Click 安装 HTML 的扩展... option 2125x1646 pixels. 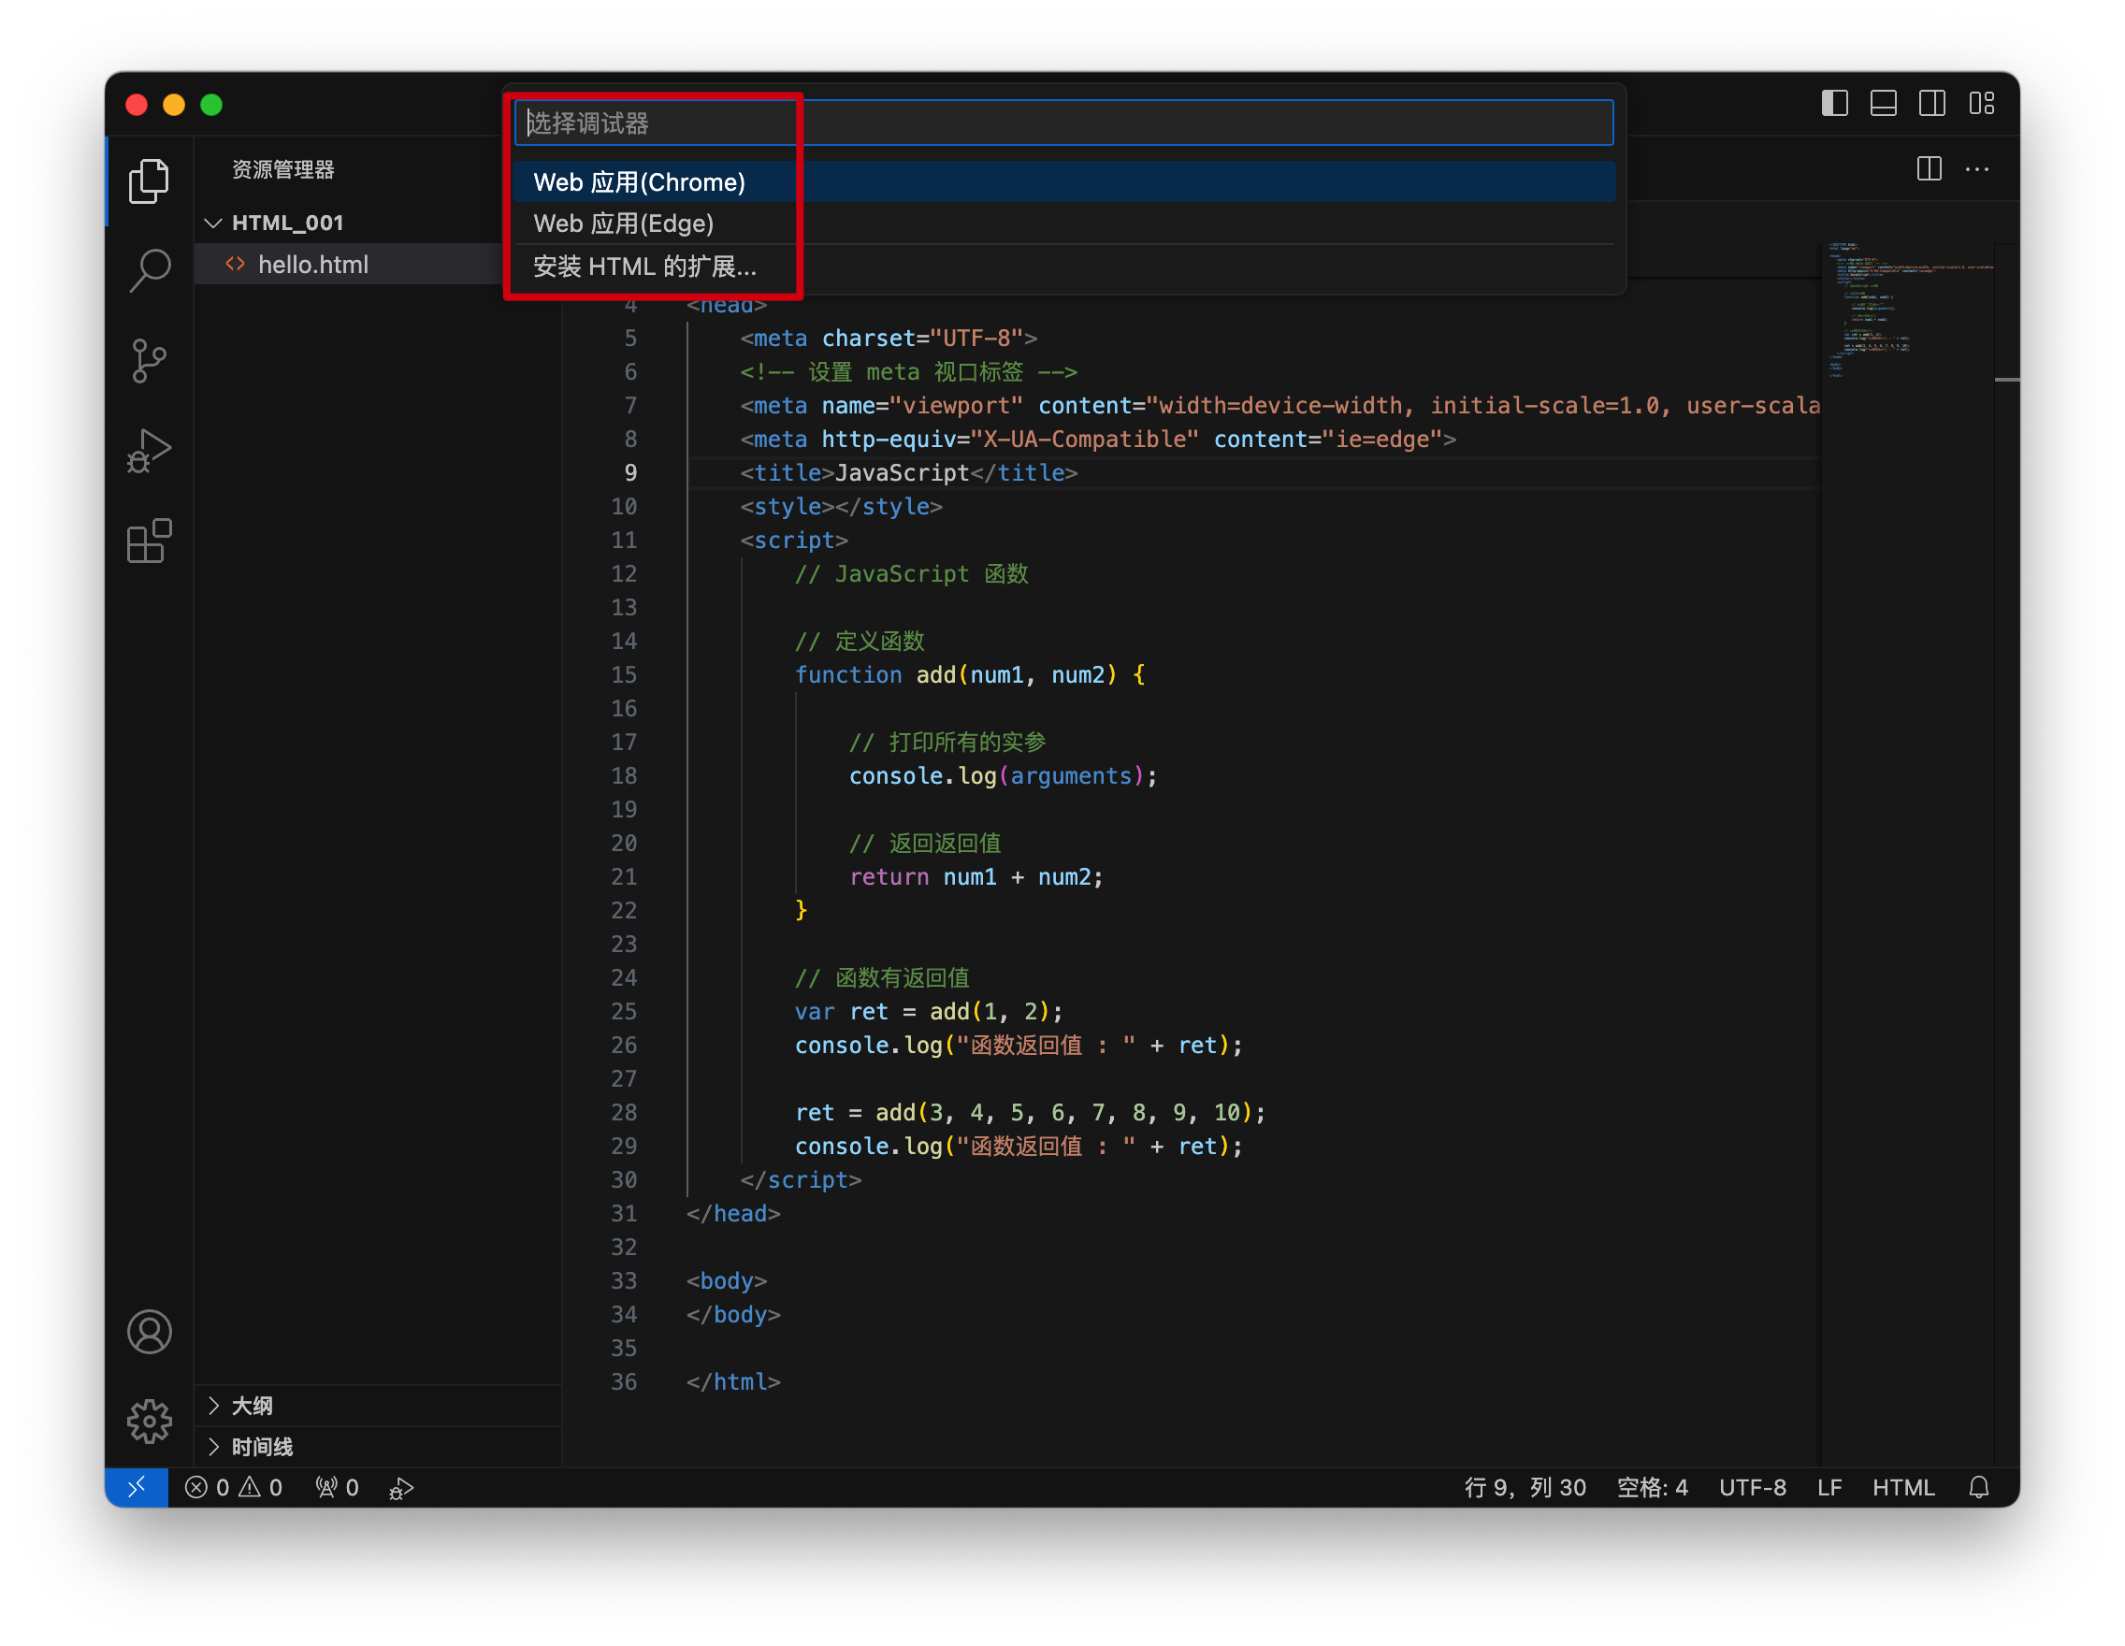644,267
